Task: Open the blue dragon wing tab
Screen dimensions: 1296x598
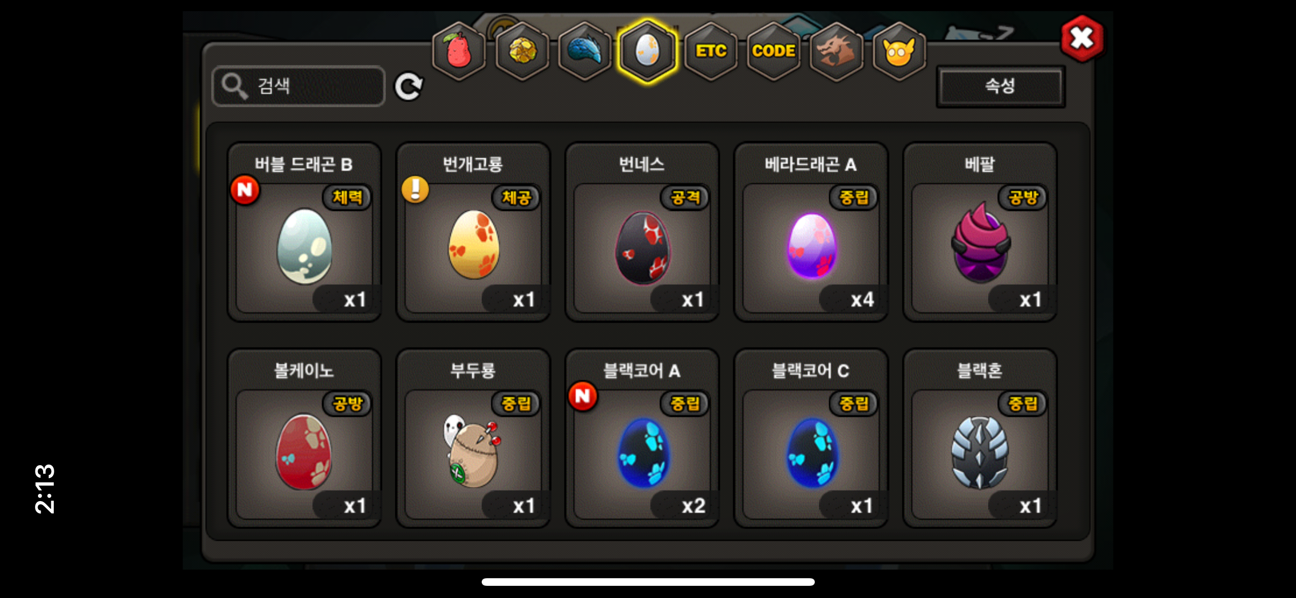Action: 585,51
